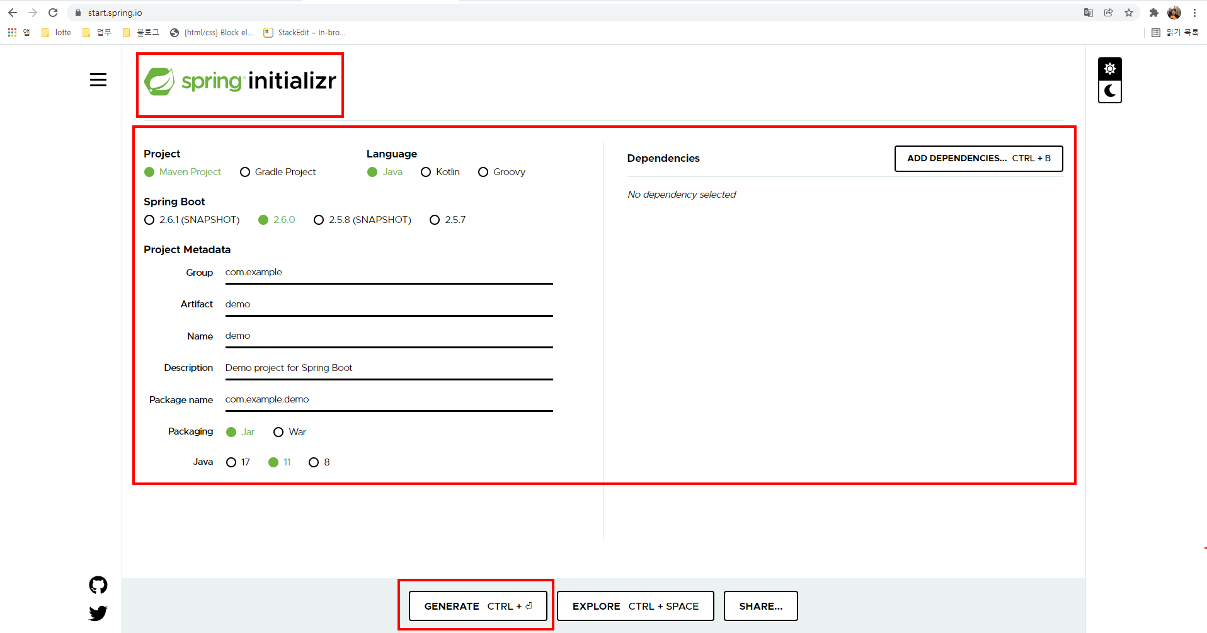Select Java version 8
The height and width of the screenshot is (633, 1207).
pyautogui.click(x=319, y=462)
